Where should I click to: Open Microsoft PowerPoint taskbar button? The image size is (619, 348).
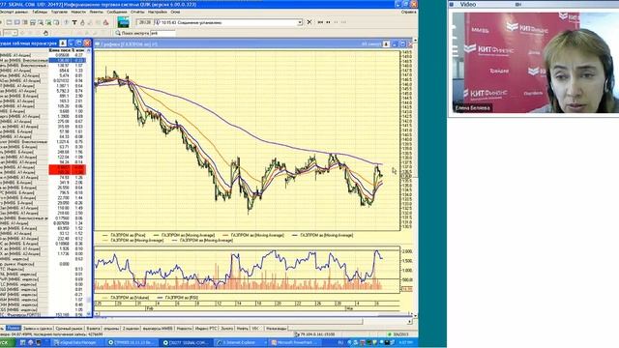click(x=294, y=342)
